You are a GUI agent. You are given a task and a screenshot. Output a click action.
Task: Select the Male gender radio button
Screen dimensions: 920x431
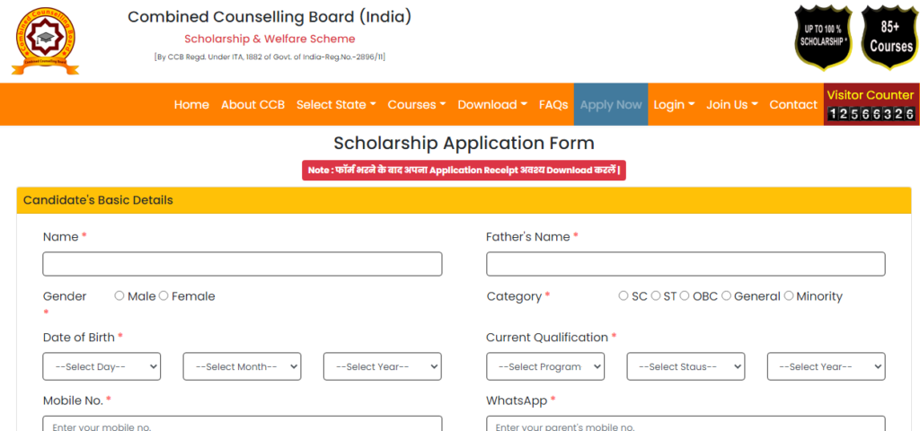(119, 295)
